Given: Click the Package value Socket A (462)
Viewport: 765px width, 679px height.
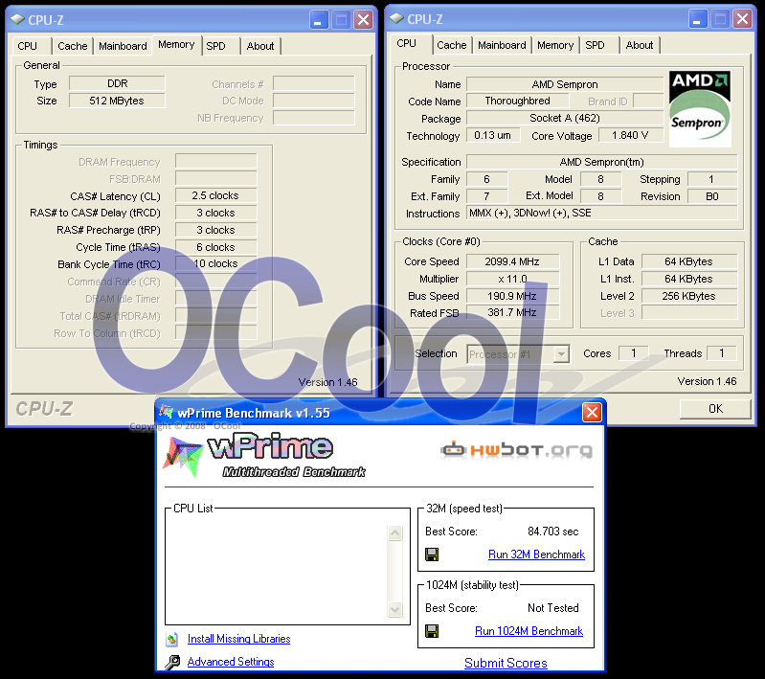Looking at the screenshot, I should (x=565, y=118).
